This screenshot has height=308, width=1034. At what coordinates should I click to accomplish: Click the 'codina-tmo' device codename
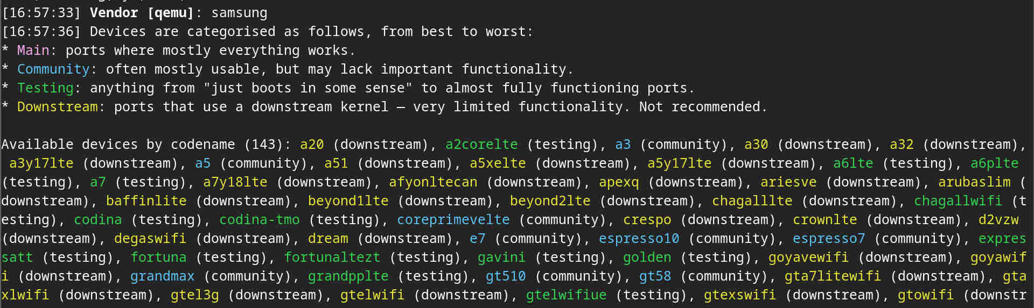point(259,220)
